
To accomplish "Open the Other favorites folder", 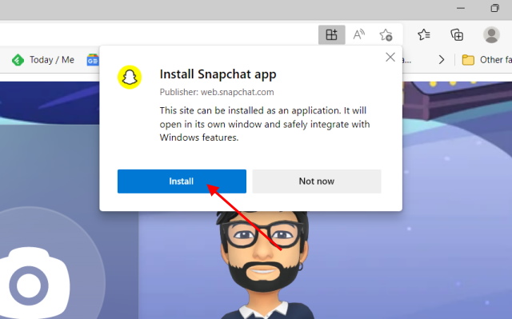I will [486, 60].
